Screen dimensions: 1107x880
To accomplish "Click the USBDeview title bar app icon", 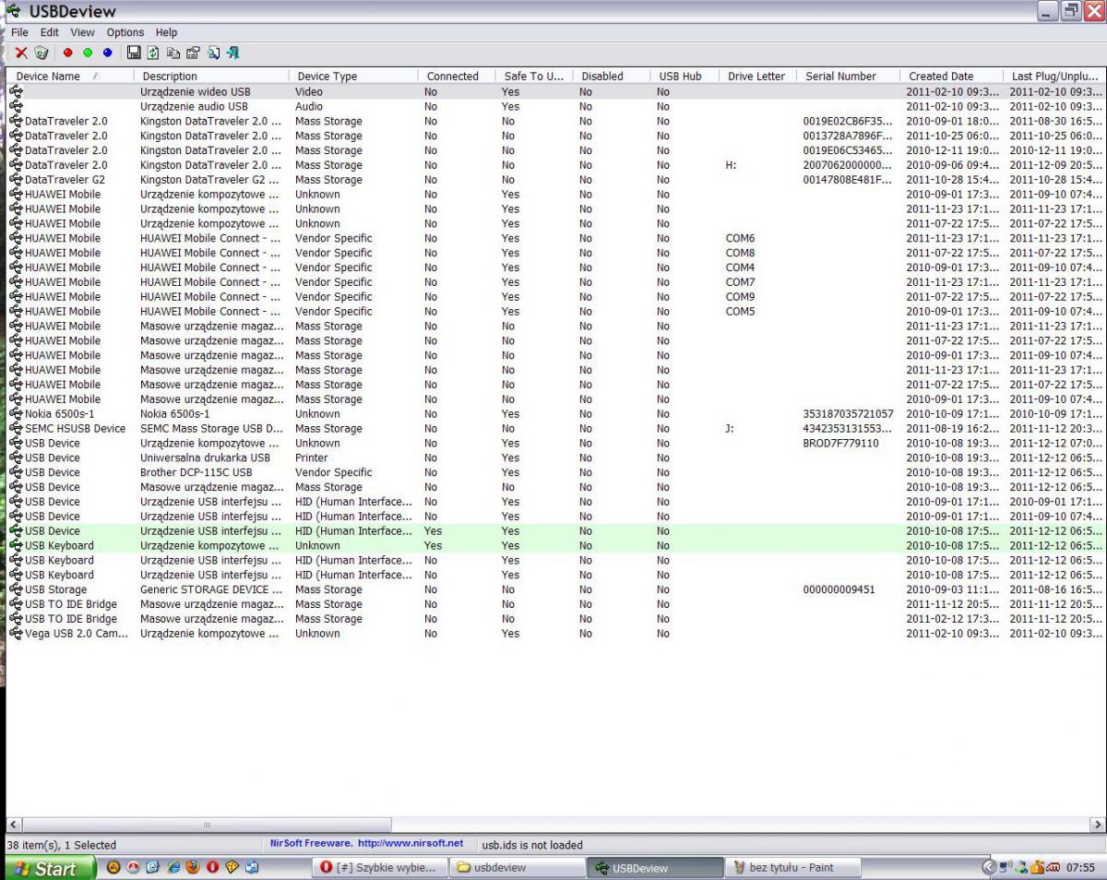I will tap(13, 11).
